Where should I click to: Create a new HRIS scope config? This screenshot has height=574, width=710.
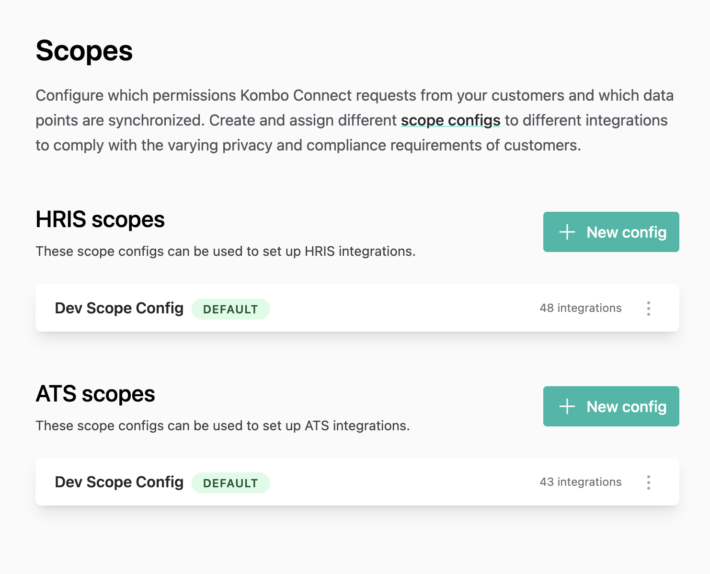[x=611, y=232]
